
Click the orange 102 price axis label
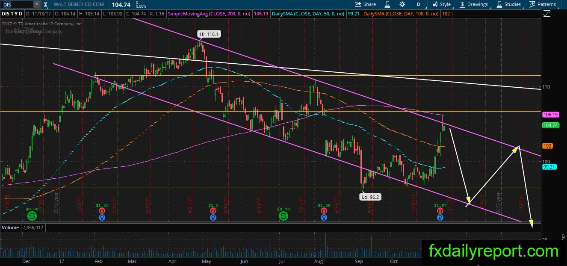coord(548,146)
